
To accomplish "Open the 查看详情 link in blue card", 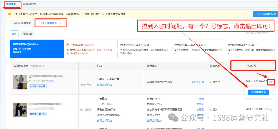I will [x=17, y=52].
